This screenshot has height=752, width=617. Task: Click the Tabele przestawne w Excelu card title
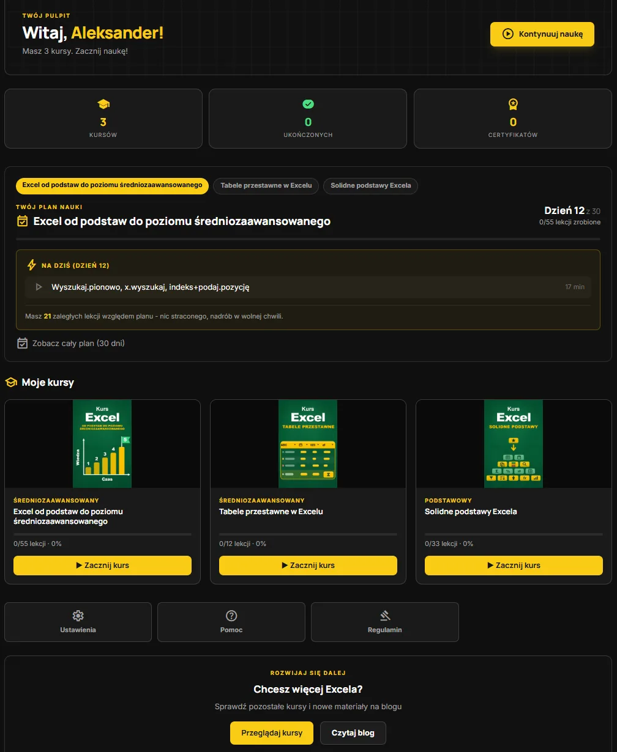[271, 512]
